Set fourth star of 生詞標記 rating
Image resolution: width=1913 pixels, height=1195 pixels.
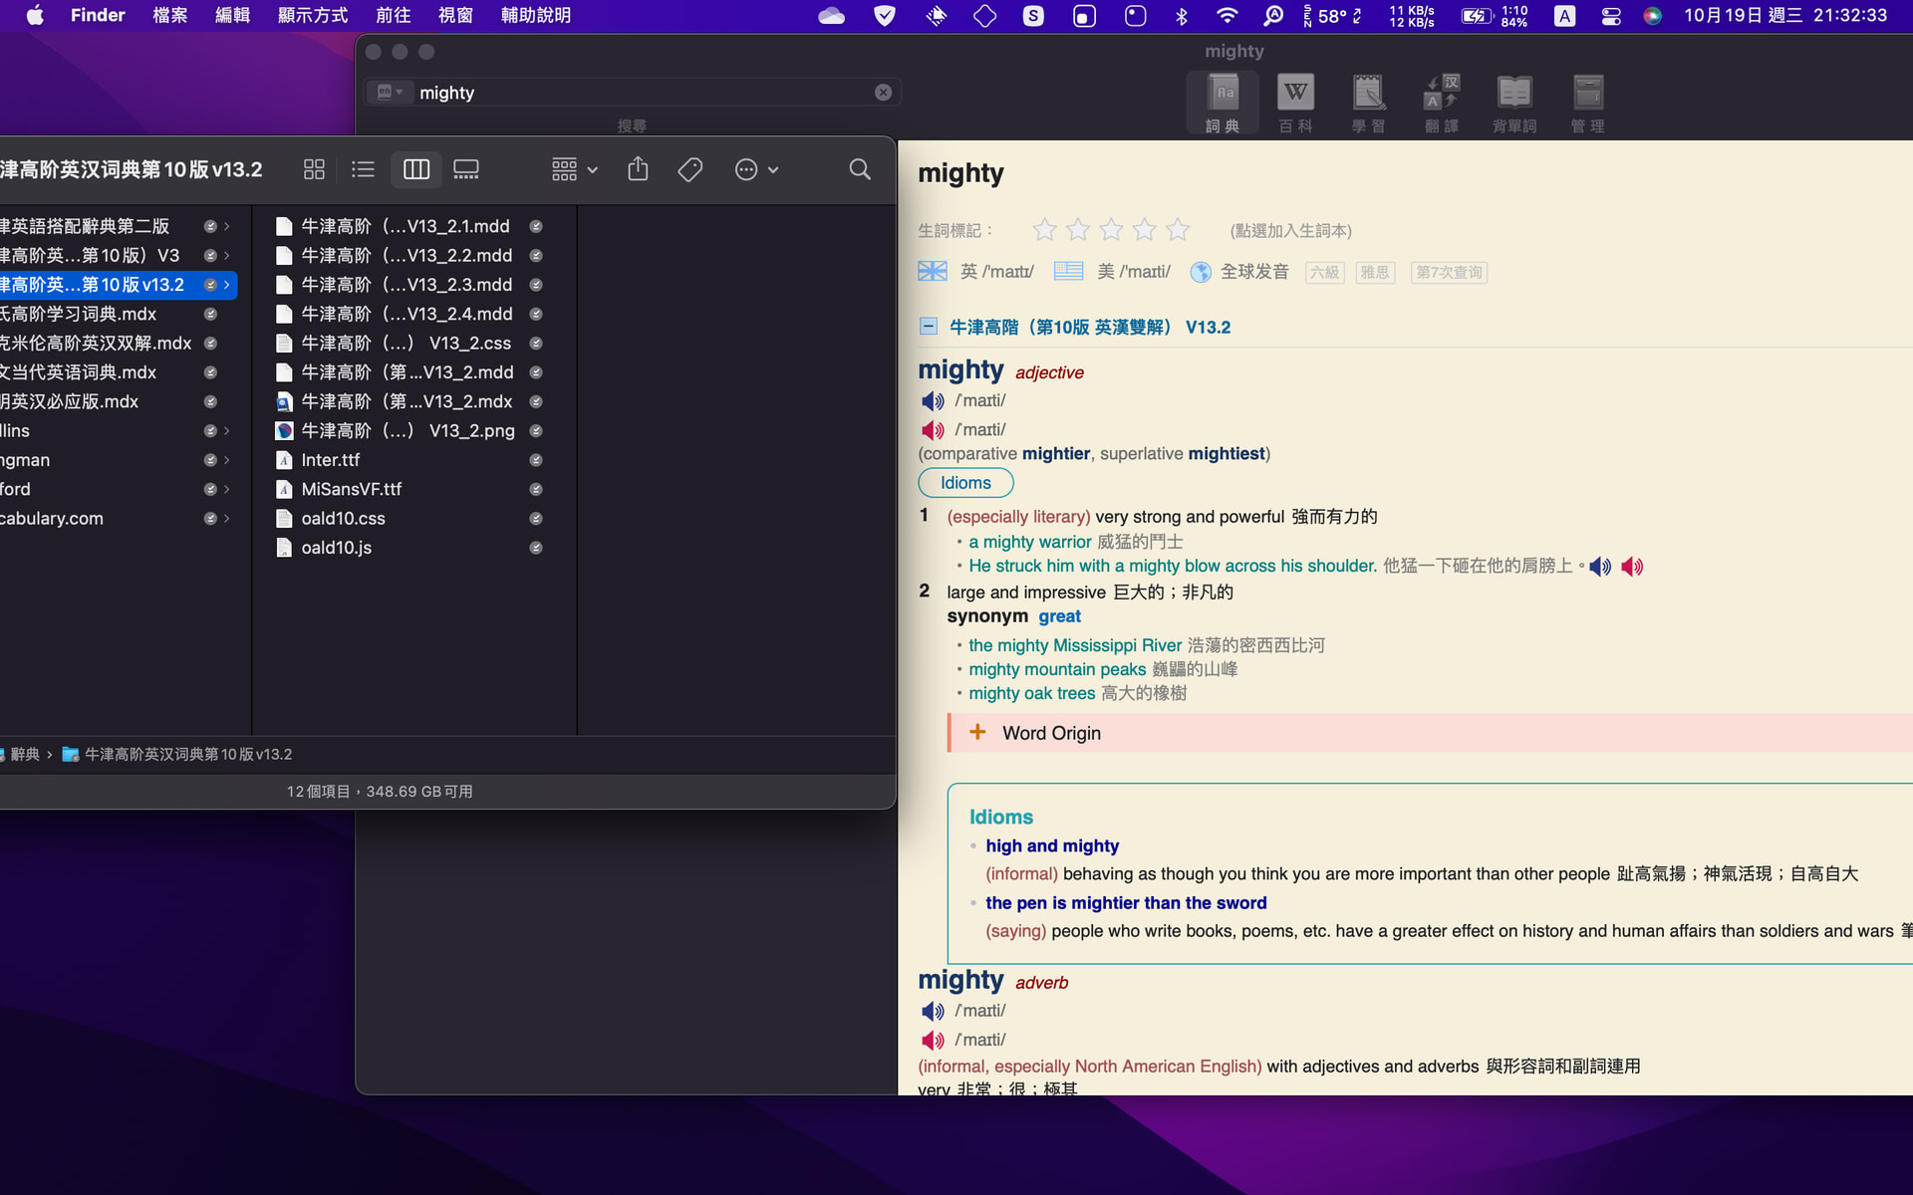pyautogui.click(x=1145, y=230)
